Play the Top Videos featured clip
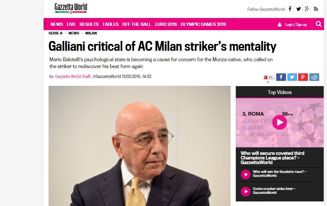The image size is (327, 206). [279, 122]
